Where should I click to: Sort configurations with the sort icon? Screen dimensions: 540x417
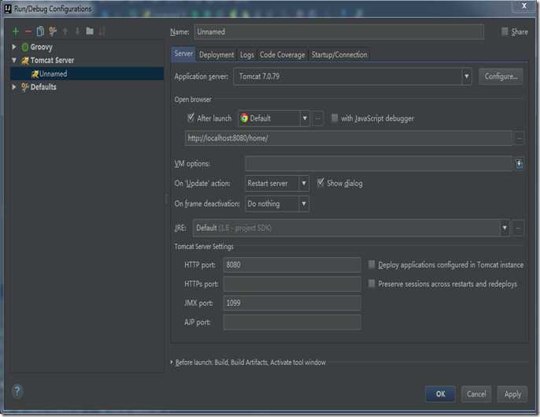pyautogui.click(x=102, y=32)
